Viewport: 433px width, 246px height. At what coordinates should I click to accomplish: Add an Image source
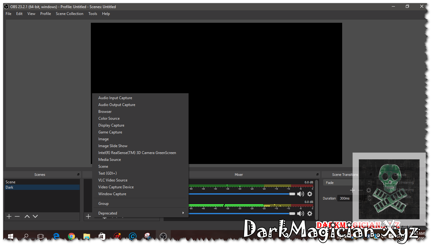[140, 139]
